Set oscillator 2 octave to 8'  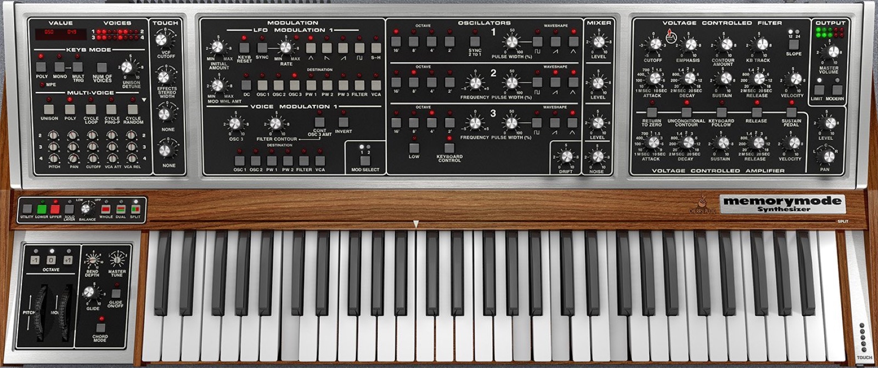413,82
